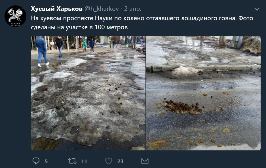This screenshot has height=168, width=266.
Task: Open the left photo of the icy sidewalk
Action: [x=88, y=93]
